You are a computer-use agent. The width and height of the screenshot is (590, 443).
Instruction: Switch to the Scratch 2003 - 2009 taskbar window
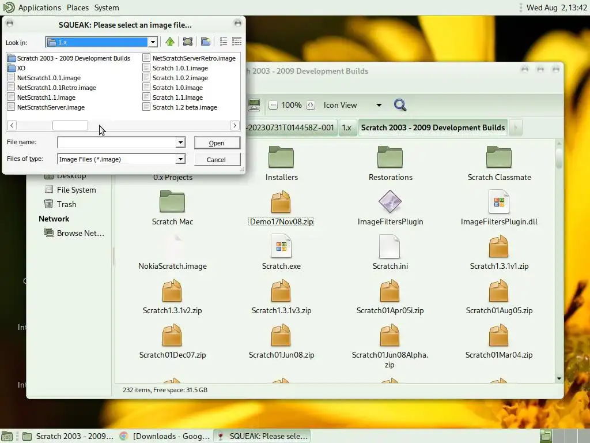(68, 436)
